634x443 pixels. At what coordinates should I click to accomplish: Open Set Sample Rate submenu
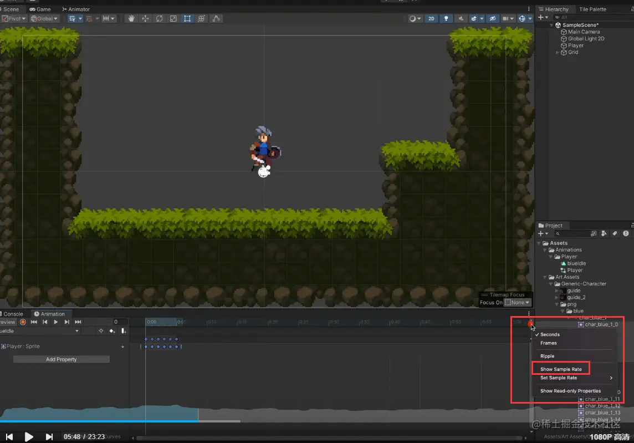(x=575, y=378)
